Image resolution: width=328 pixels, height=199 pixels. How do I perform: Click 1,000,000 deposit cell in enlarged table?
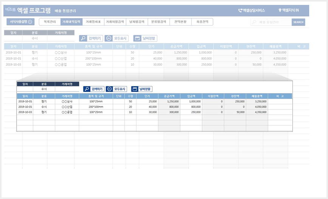(191, 101)
